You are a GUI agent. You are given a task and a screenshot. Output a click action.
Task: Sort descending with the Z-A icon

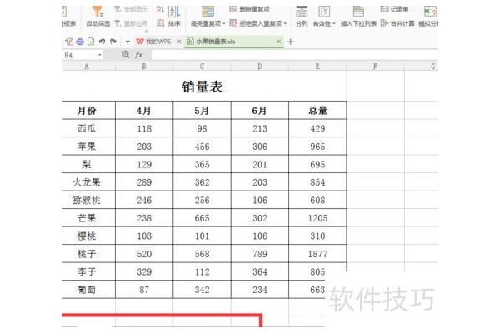pos(160,23)
